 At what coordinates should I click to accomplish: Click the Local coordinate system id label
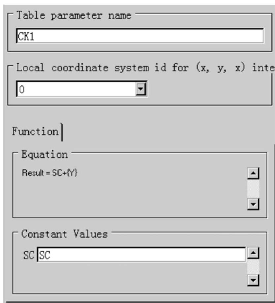pos(145,68)
